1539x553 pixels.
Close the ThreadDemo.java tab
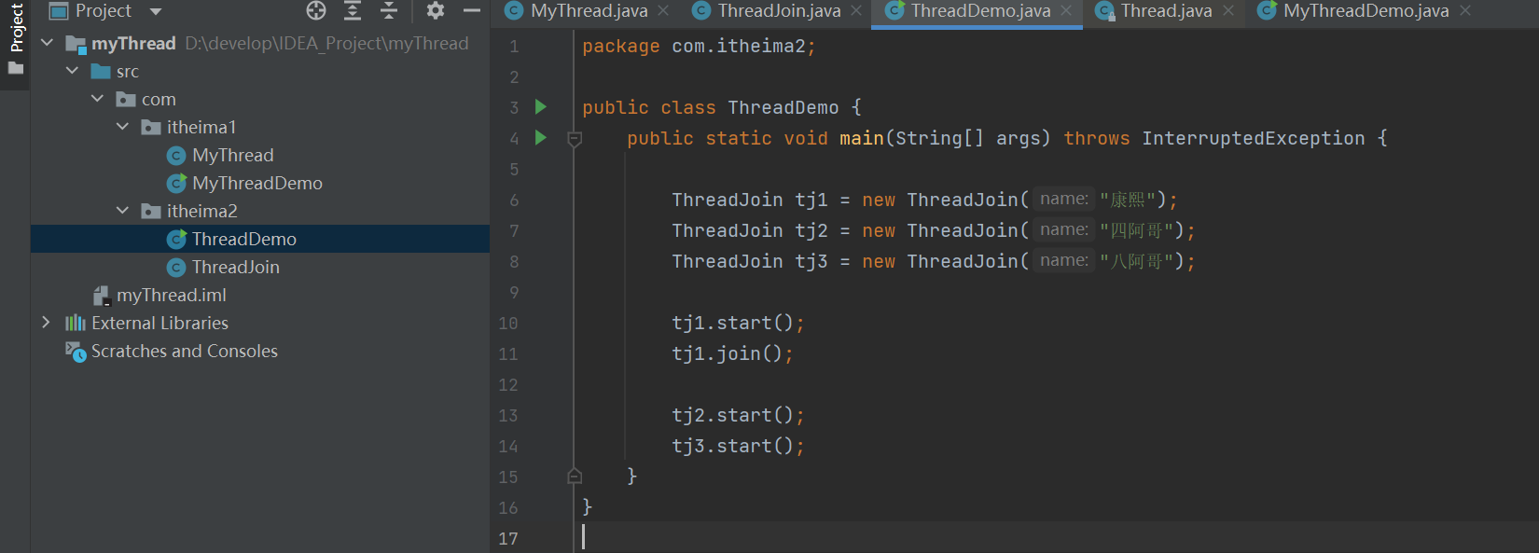(x=1066, y=11)
